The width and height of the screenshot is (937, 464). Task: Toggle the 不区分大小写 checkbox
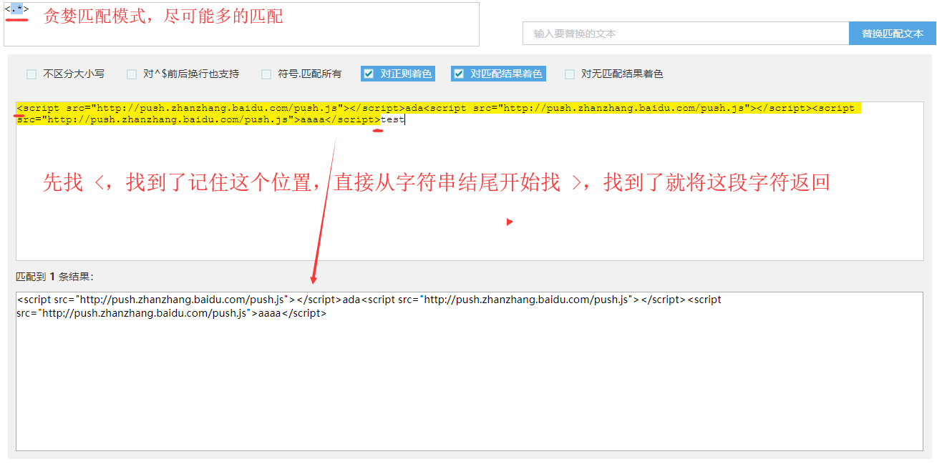point(31,74)
